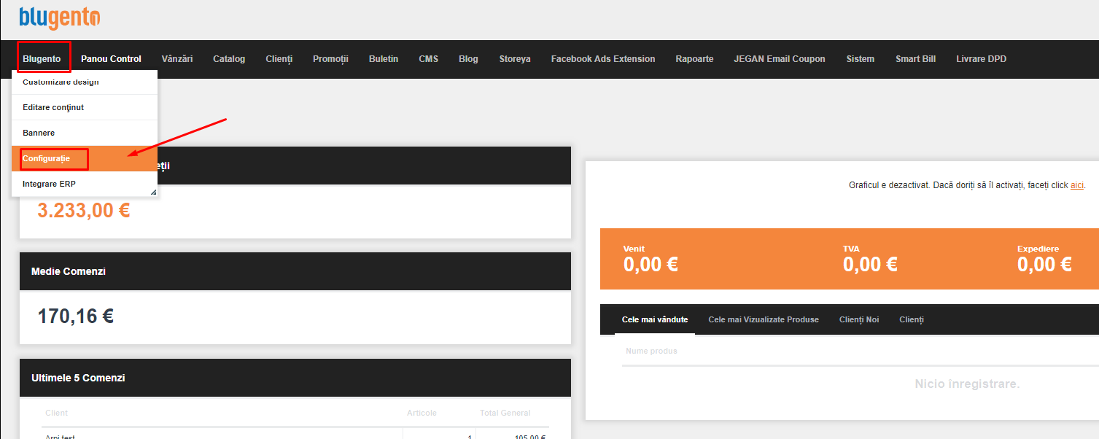This screenshot has width=1099, height=439.
Task: Open the Blugento menu
Action: (x=42, y=59)
